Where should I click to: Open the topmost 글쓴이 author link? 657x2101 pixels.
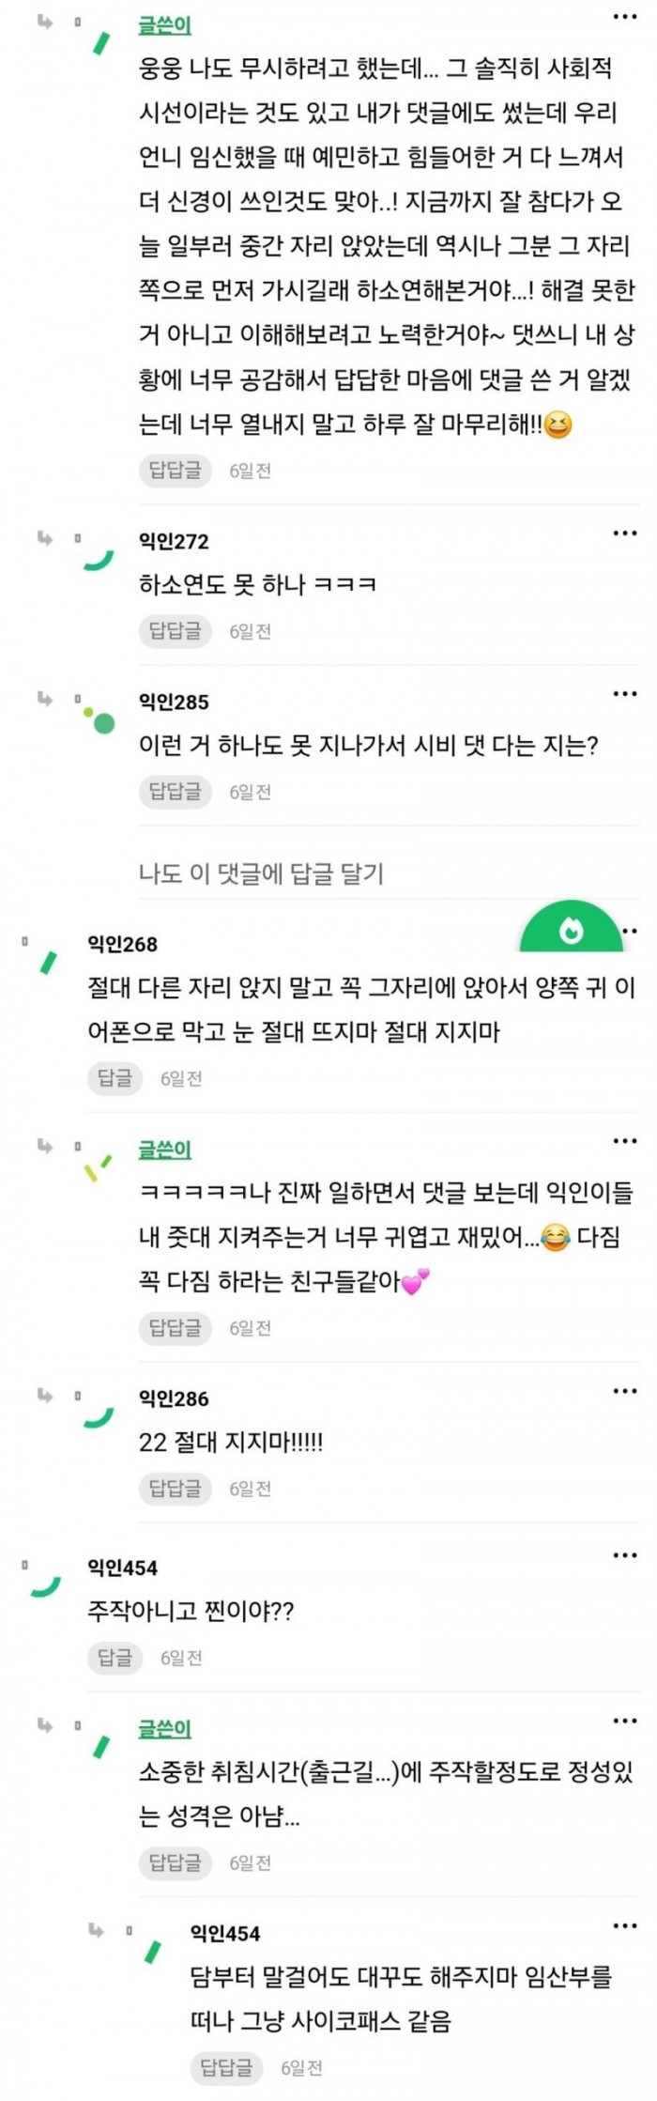click(164, 26)
